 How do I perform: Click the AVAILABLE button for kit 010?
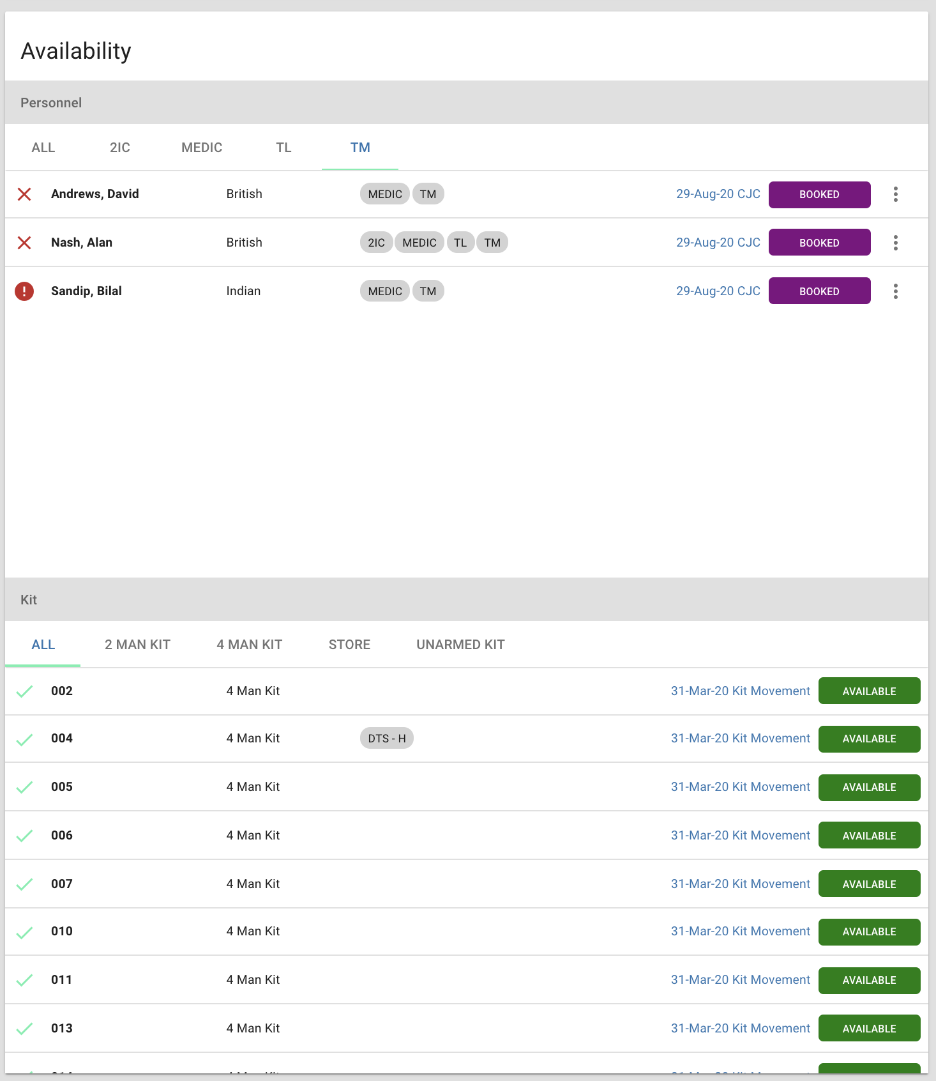click(x=869, y=932)
